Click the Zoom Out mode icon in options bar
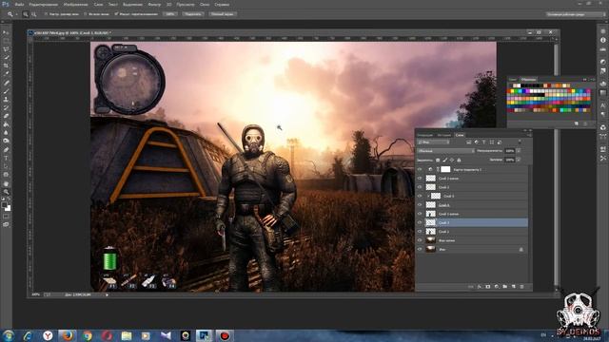 coord(34,14)
